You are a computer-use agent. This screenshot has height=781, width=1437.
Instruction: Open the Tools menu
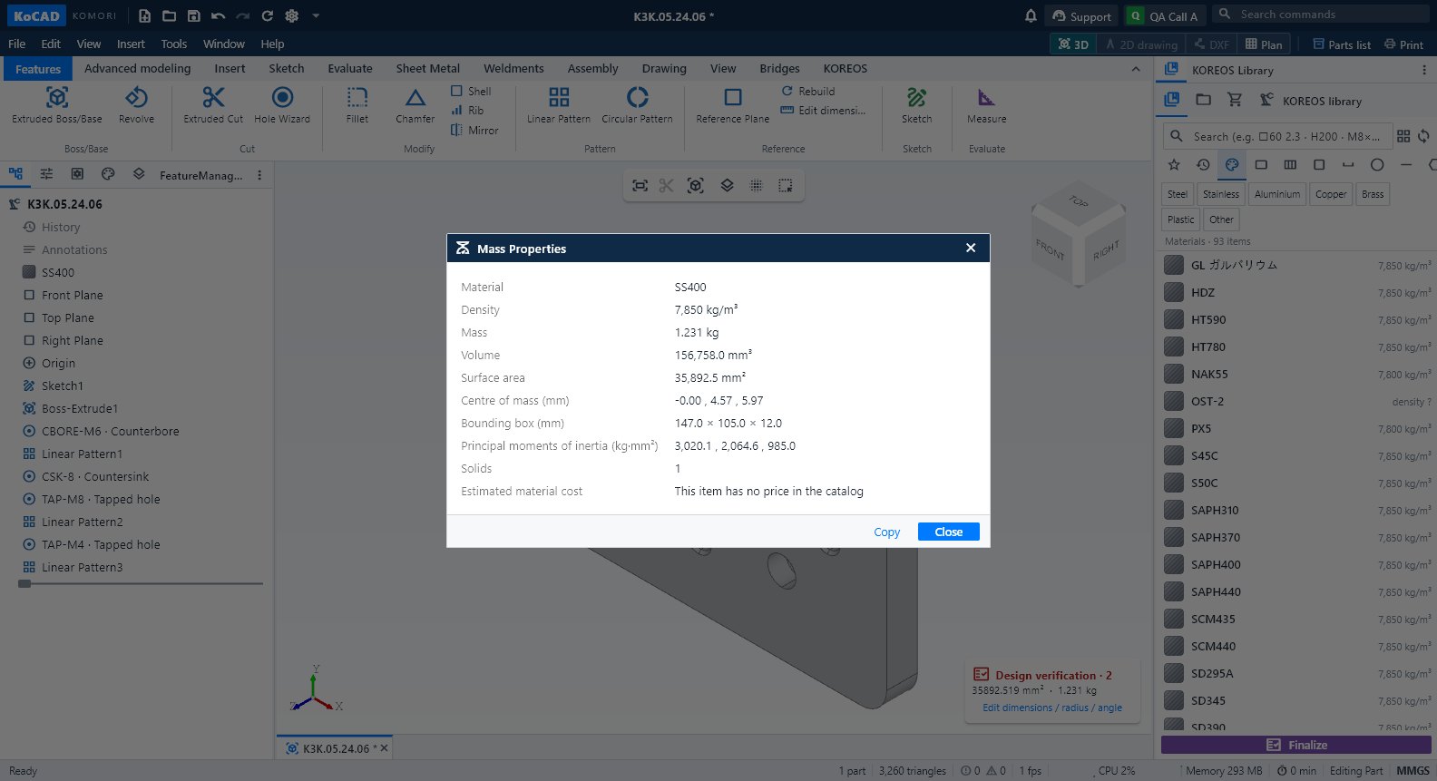(x=173, y=44)
